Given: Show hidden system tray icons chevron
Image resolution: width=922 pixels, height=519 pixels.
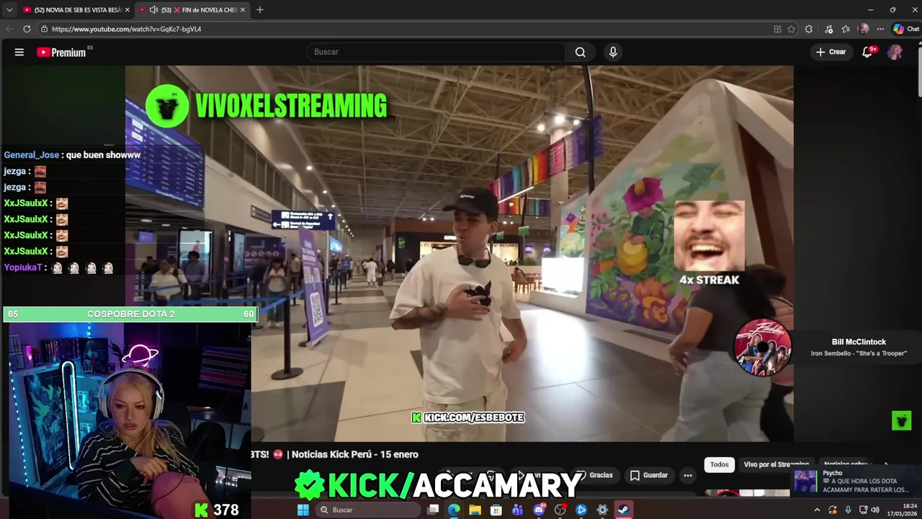Looking at the screenshot, I should click(x=817, y=510).
